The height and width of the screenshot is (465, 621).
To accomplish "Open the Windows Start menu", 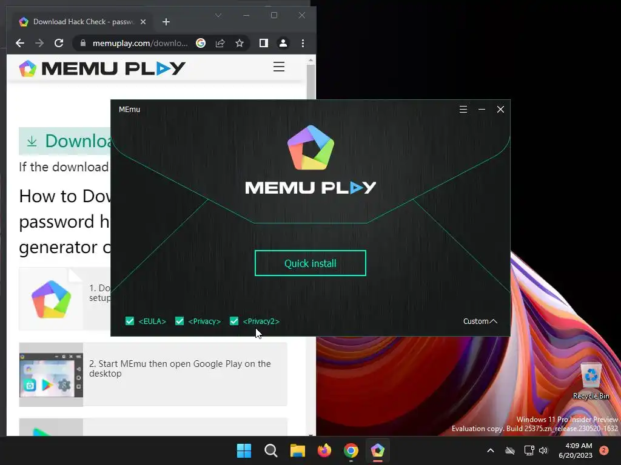I will (244, 450).
